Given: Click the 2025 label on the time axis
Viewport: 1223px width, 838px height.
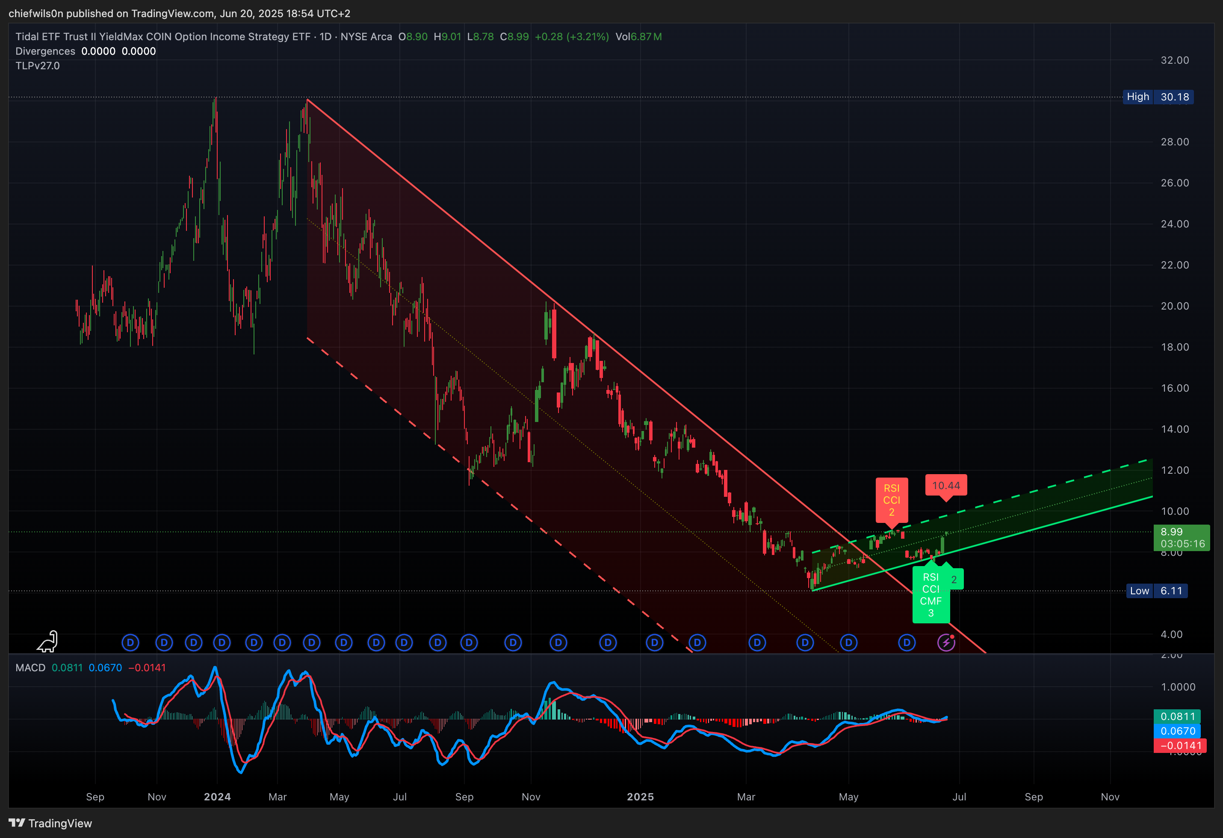Looking at the screenshot, I should [641, 797].
